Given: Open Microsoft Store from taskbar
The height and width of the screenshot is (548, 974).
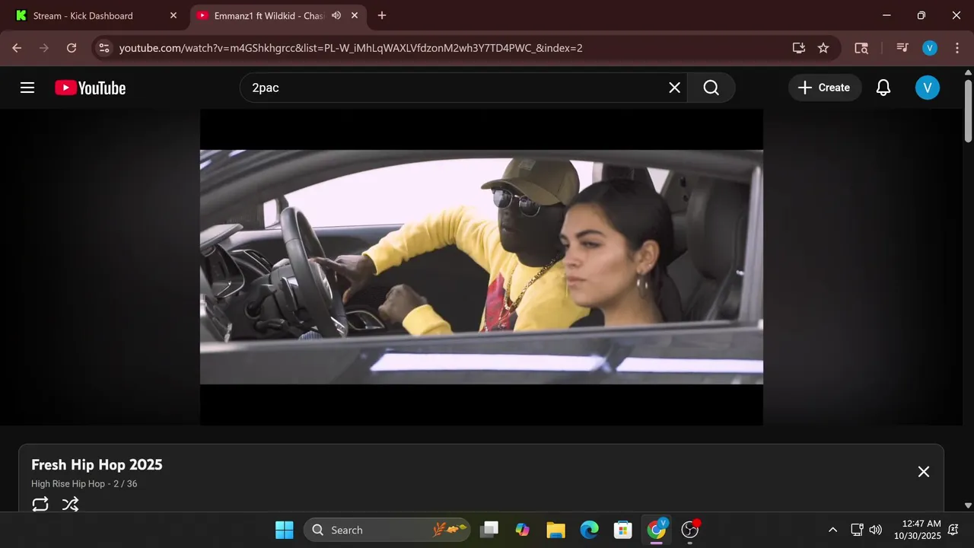Looking at the screenshot, I should click(622, 530).
